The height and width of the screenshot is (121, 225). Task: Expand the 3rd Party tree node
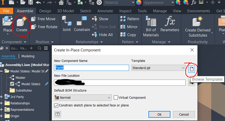coord(2,97)
